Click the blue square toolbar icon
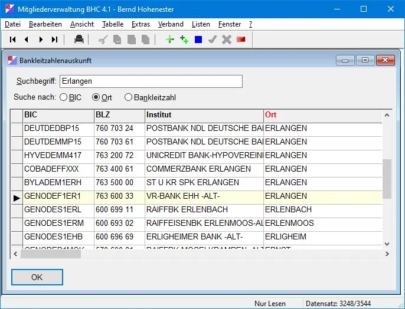The height and width of the screenshot is (309, 405). point(198,40)
